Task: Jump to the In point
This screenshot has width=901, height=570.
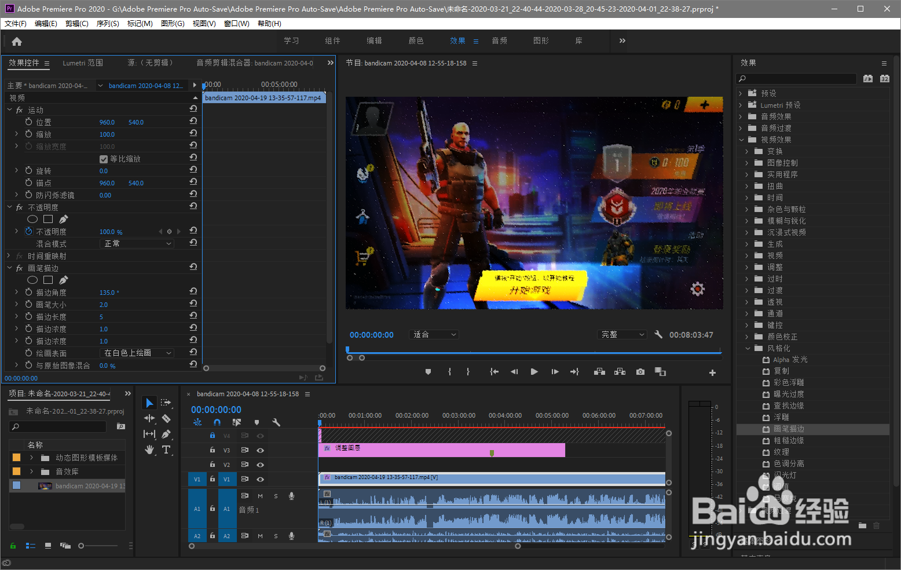Action: (x=494, y=372)
